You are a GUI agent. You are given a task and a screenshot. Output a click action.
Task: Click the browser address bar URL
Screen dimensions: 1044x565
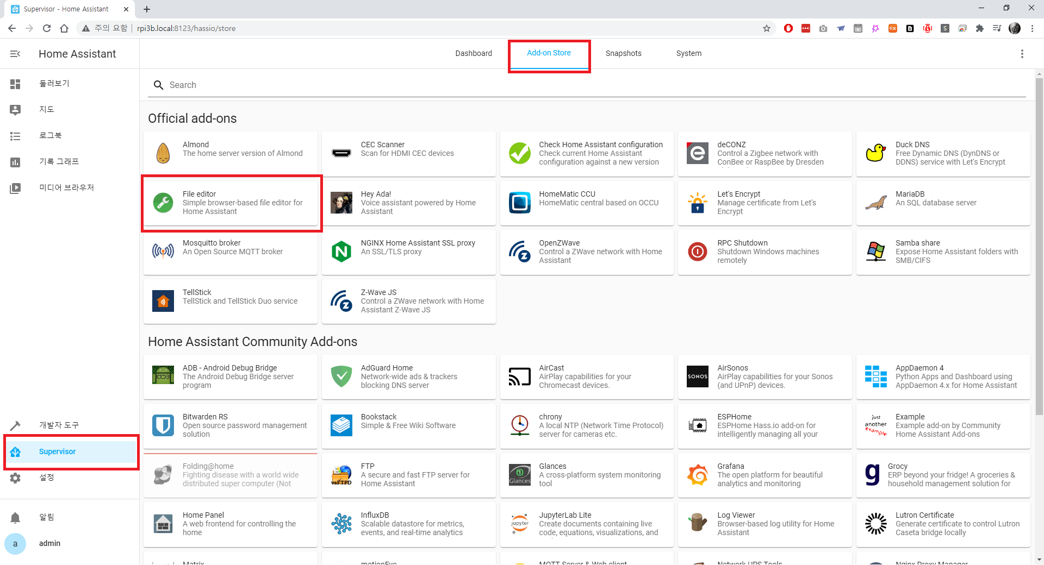[186, 28]
